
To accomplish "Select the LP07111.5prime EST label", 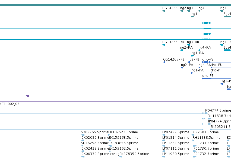I will (x=176, y=148).
